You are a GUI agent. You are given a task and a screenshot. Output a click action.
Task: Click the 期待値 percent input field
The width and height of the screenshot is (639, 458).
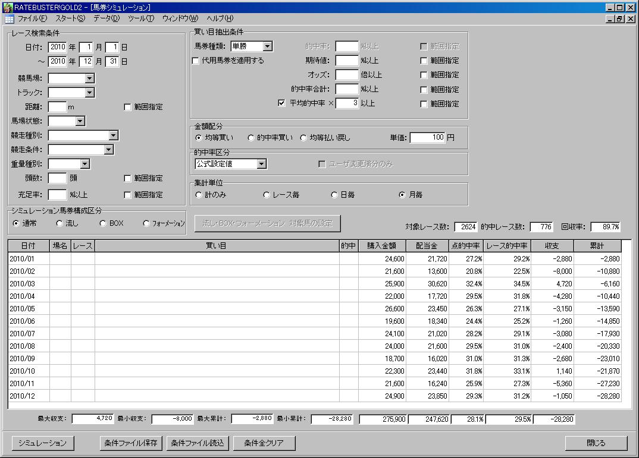pyautogui.click(x=347, y=60)
